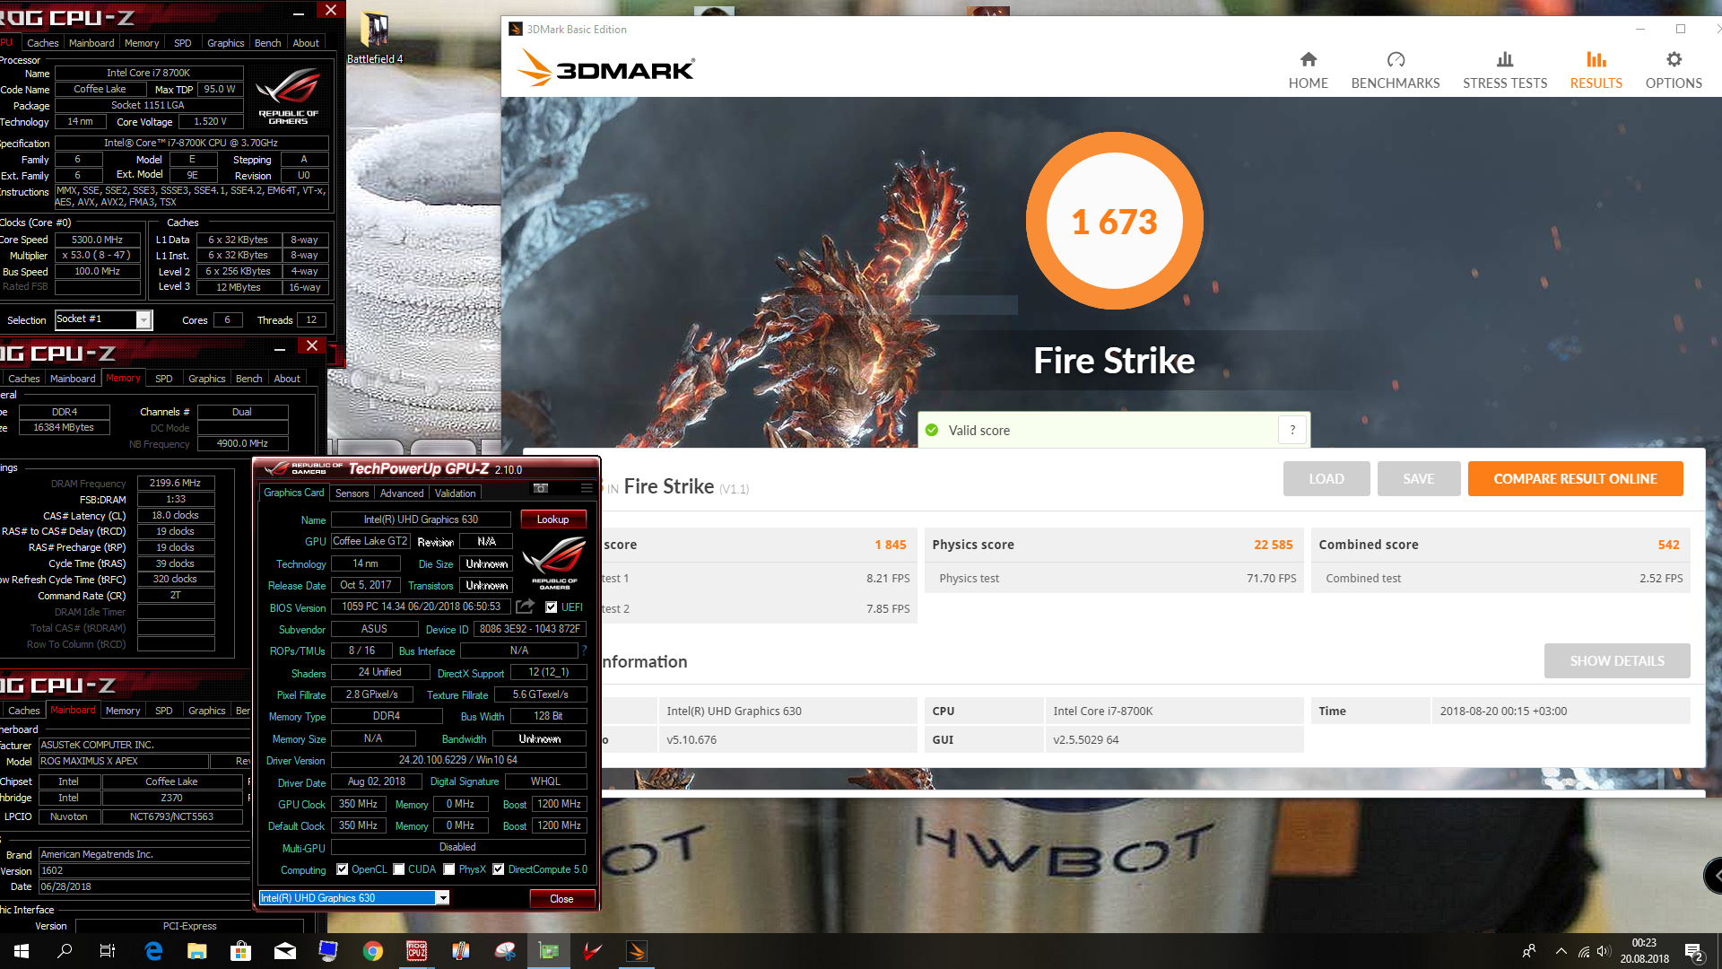This screenshot has width=1722, height=969.
Task: Open the GPU-Z hamburger menu
Action: 587,488
